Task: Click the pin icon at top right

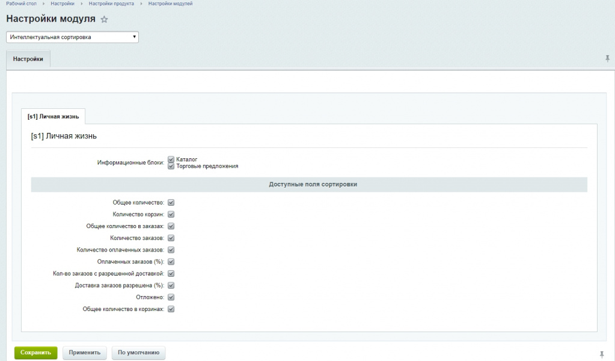Action: pyautogui.click(x=607, y=58)
